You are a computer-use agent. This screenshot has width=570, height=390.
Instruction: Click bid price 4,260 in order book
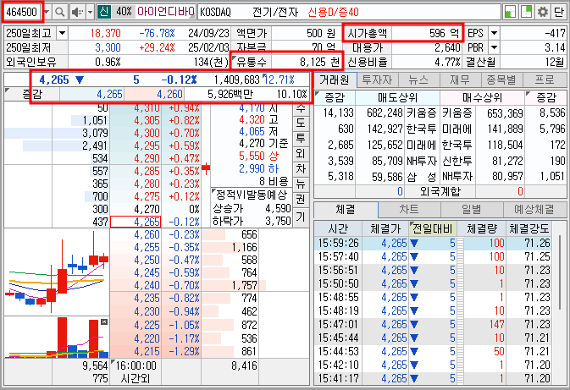pos(147,234)
